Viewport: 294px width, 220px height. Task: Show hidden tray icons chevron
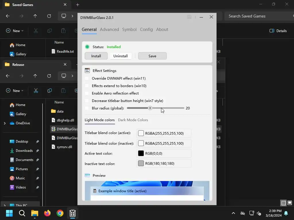[x=233, y=213]
